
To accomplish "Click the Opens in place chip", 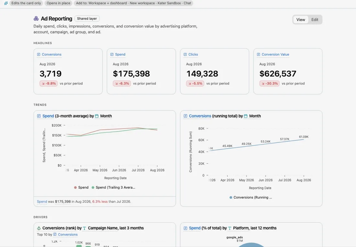I will click(58, 3).
